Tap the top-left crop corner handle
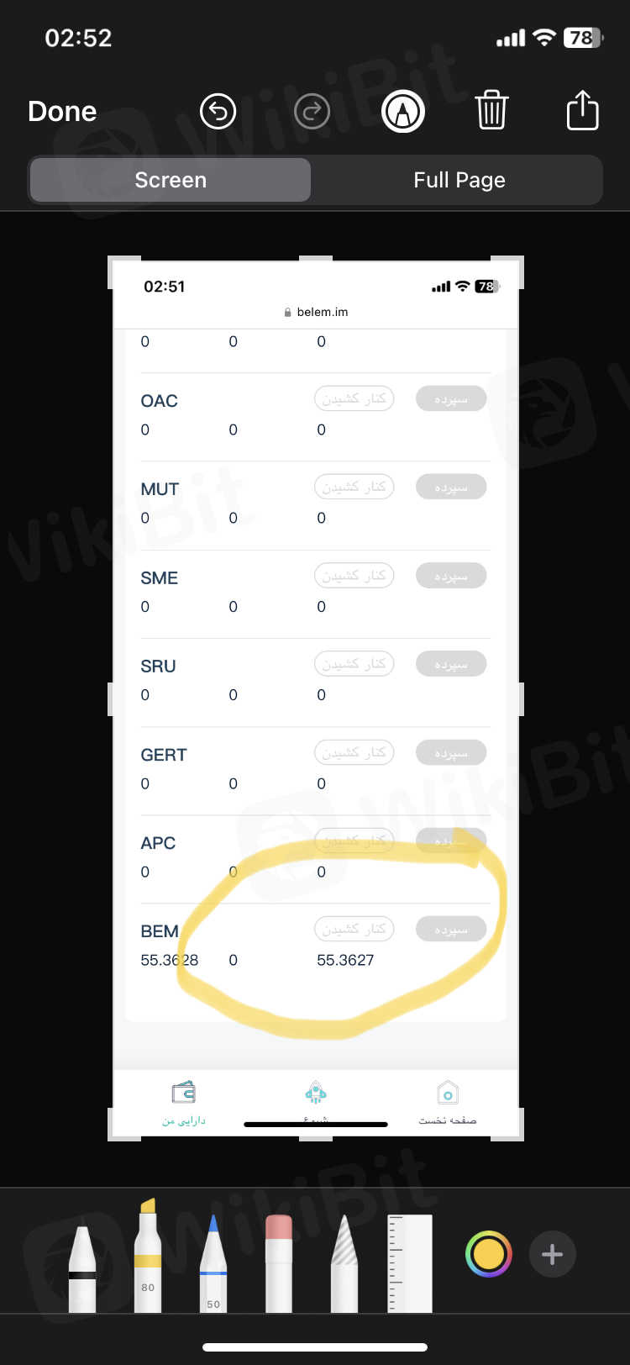Image resolution: width=630 pixels, height=1365 pixels. tap(113, 261)
